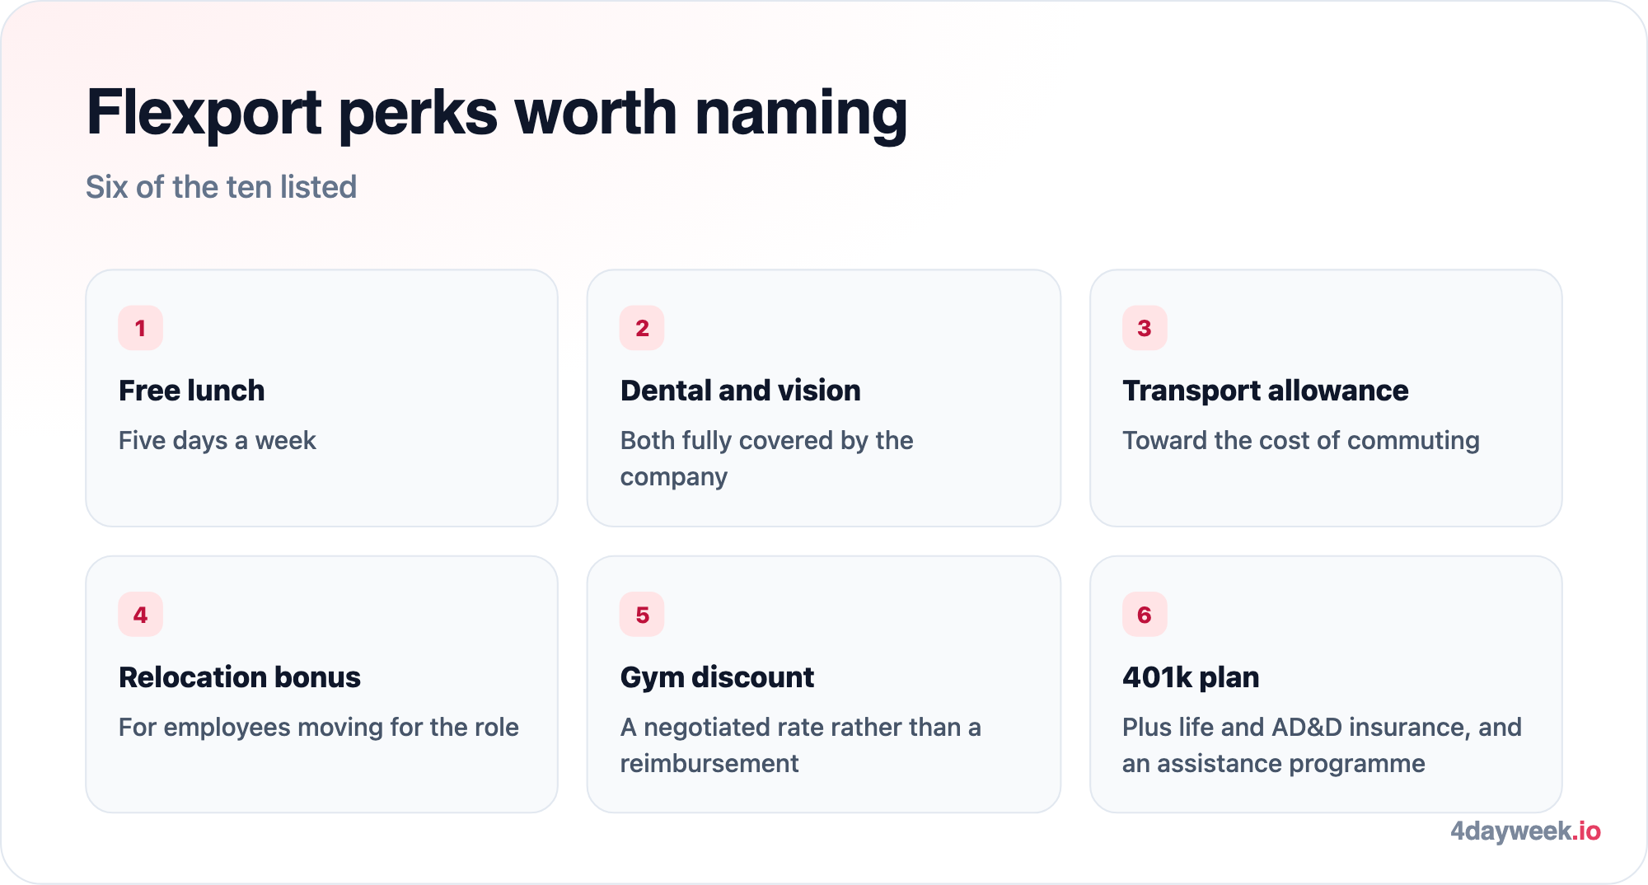Select the 401k plan heading
Screen dimensions: 1648x885
1191,677
